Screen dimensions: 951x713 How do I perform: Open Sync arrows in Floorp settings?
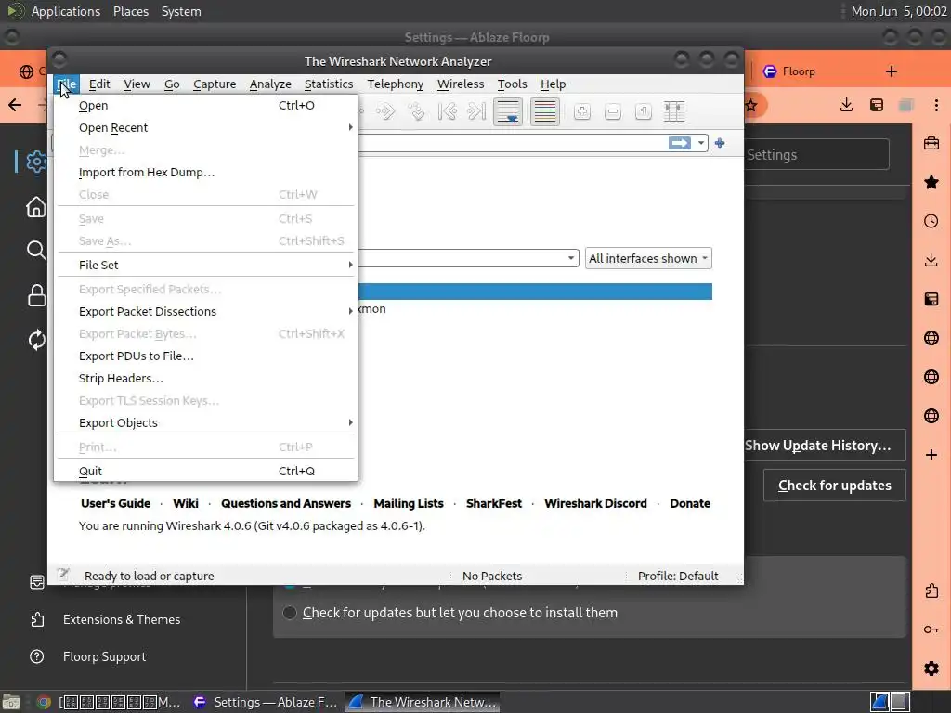coord(36,340)
